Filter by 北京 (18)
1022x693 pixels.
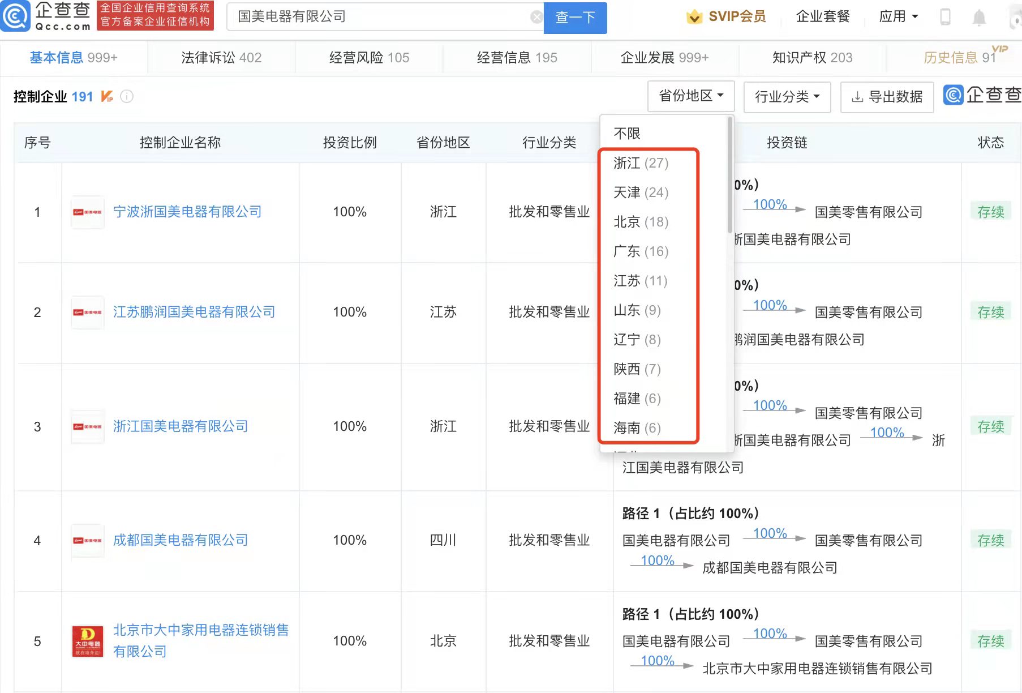point(641,222)
